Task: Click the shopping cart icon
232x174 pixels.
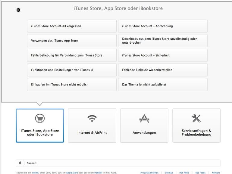Action: (40, 118)
